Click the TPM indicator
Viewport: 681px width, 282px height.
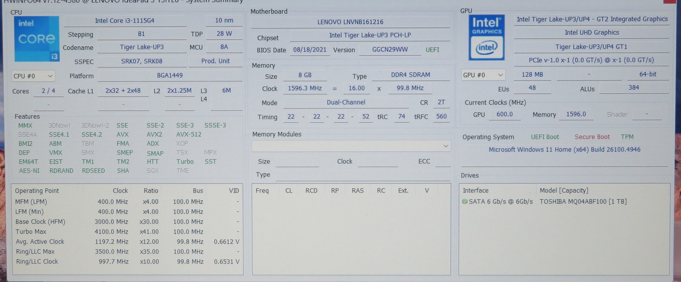point(627,137)
